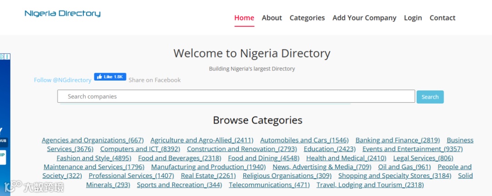This screenshot has height=196, width=492.
Task: Open Automobiles and Cars (1546) category
Action: click(x=304, y=140)
